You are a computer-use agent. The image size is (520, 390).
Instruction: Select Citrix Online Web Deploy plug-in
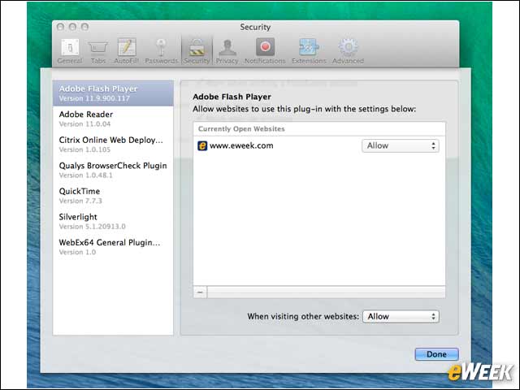pos(113,145)
